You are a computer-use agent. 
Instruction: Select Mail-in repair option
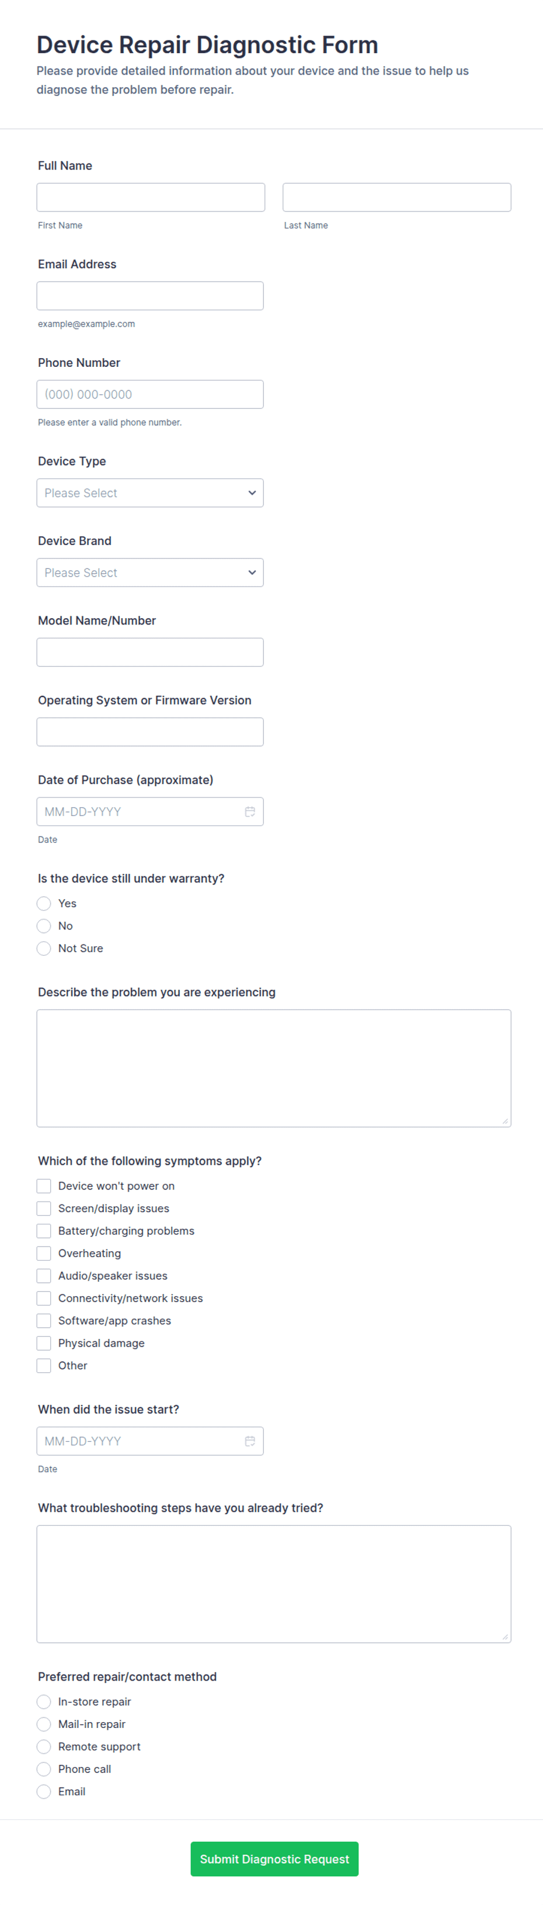click(x=44, y=1724)
